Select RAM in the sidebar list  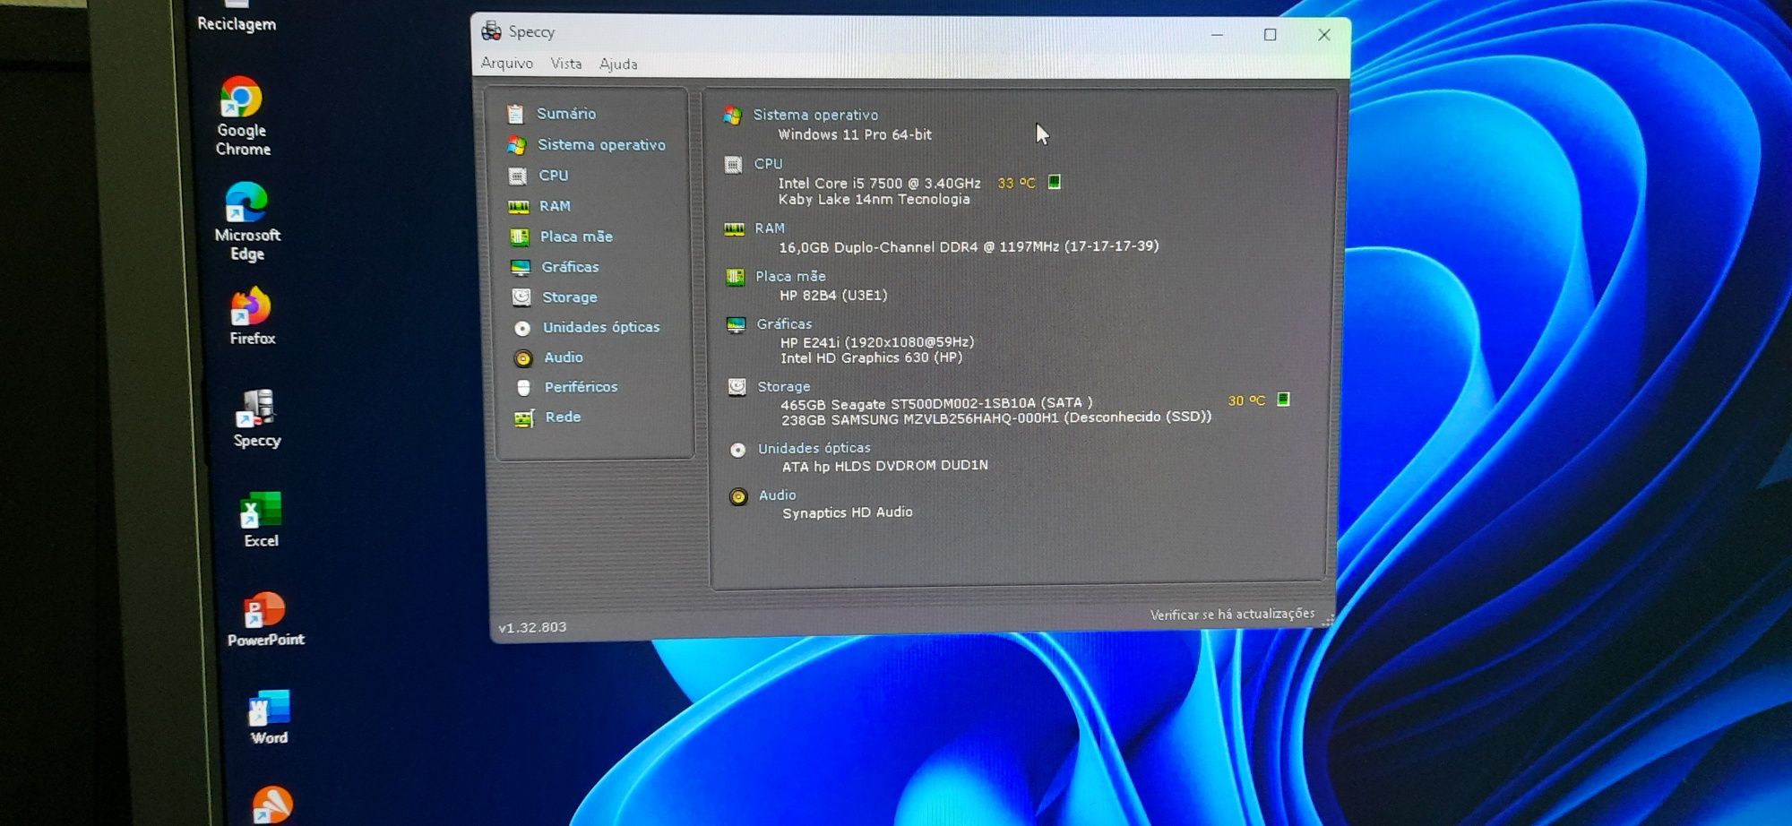point(555,206)
